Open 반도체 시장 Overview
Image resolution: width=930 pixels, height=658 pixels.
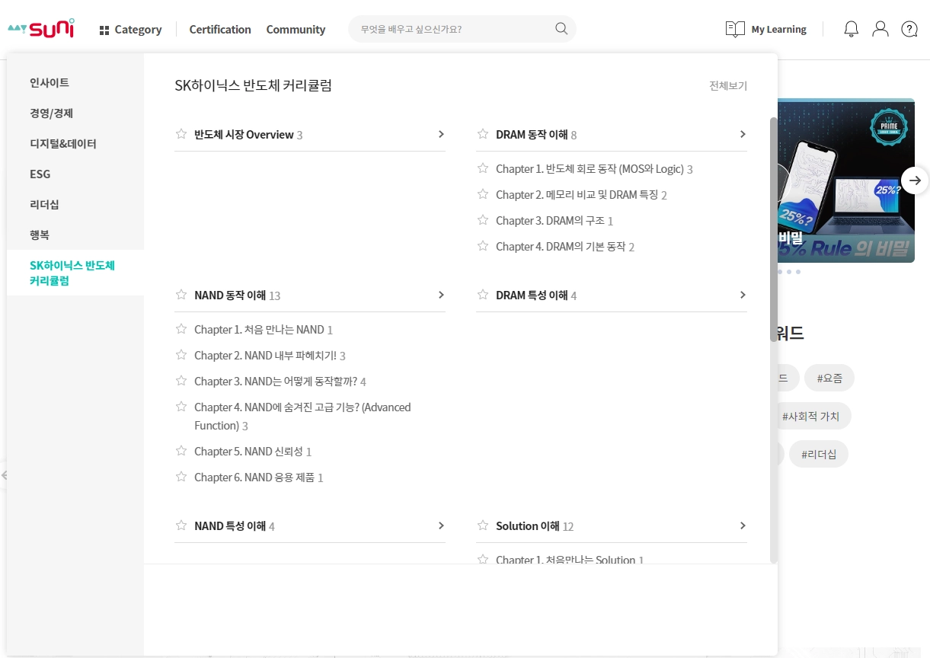coord(244,135)
